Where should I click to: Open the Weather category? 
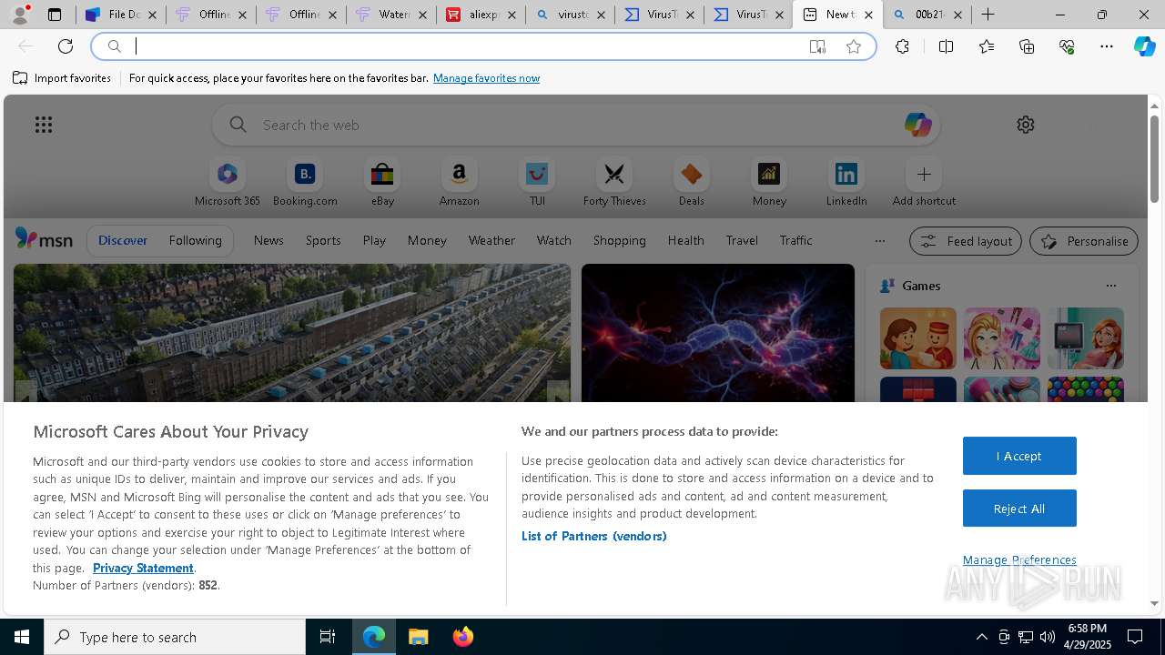click(491, 240)
